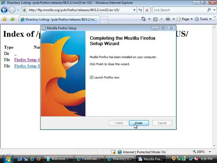Expand the zoom level dropdown arrow
The image size is (217, 163).
210,152
